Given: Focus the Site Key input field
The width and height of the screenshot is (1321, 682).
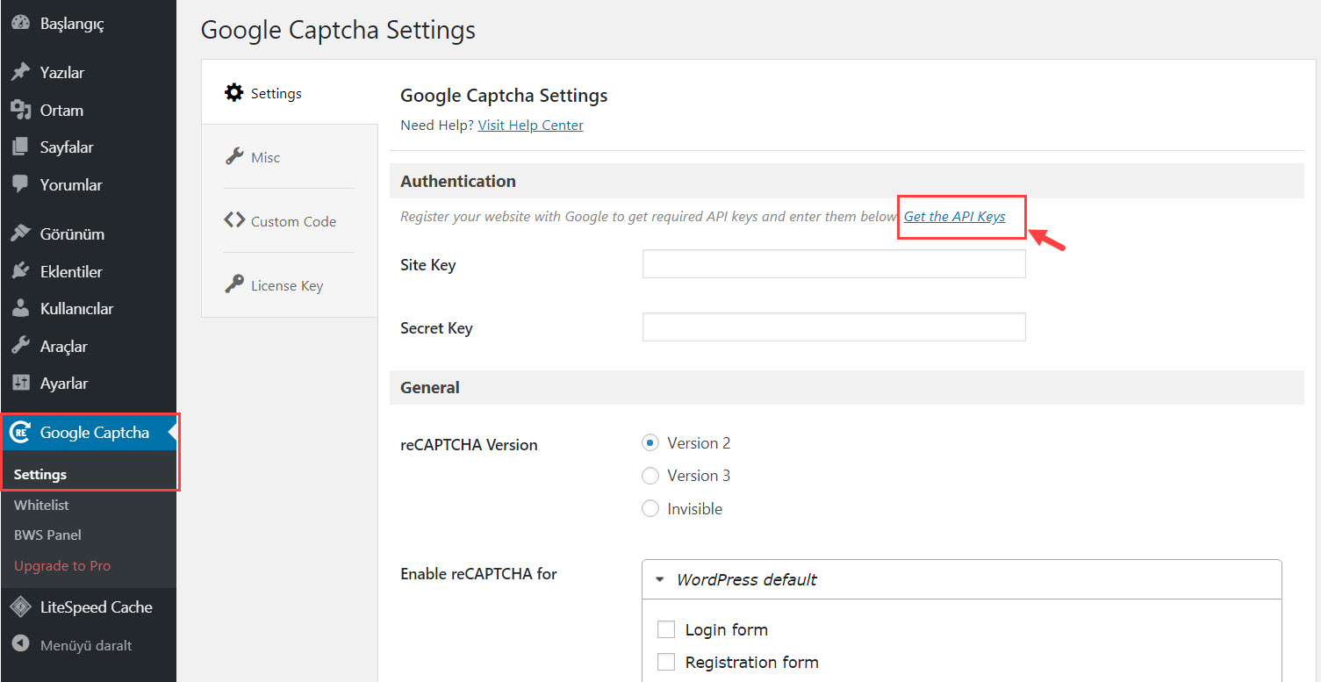Looking at the screenshot, I should (834, 263).
